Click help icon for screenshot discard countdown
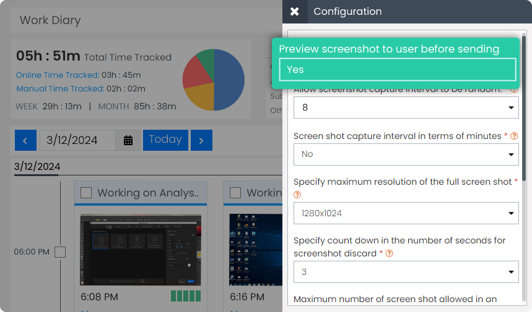This screenshot has width=532, height=312. 390,253
